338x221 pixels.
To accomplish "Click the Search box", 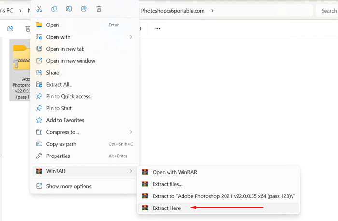I will click(x=328, y=10).
